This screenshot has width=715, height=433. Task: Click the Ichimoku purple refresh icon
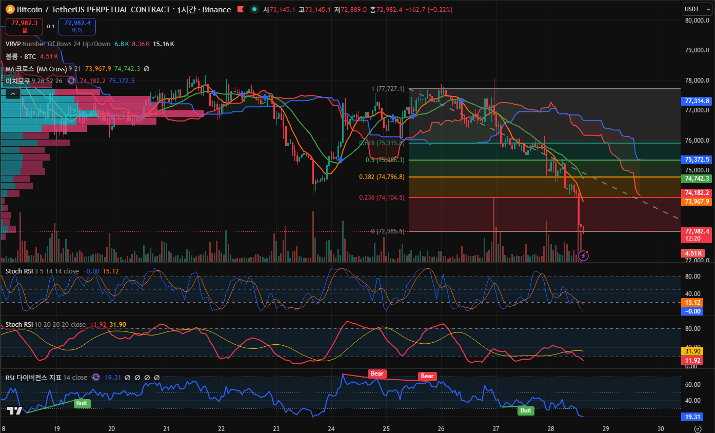click(71, 81)
